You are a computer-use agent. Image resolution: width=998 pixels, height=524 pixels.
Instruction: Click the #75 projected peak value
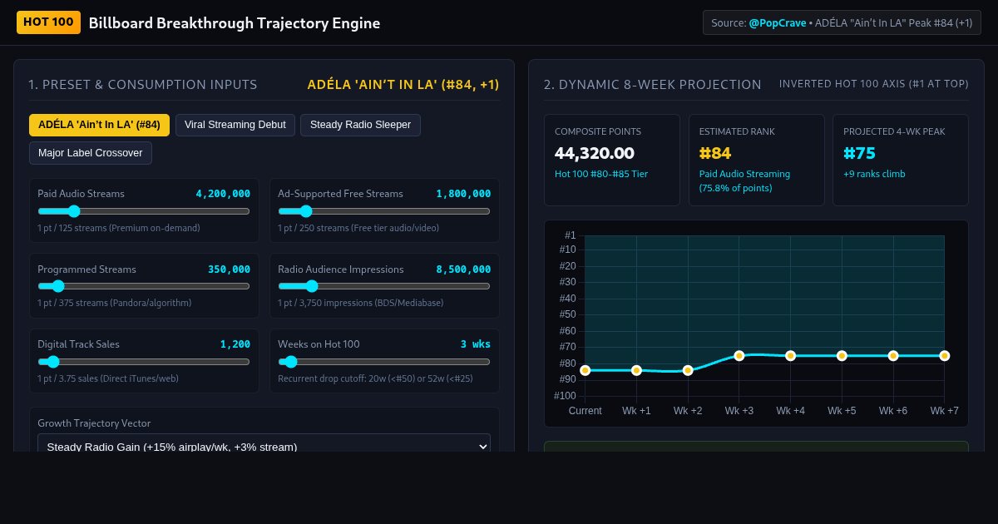[859, 153]
